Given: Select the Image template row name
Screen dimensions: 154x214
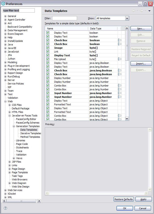Looking at the screenshot, I should pyautogui.click(x=58, y=48).
